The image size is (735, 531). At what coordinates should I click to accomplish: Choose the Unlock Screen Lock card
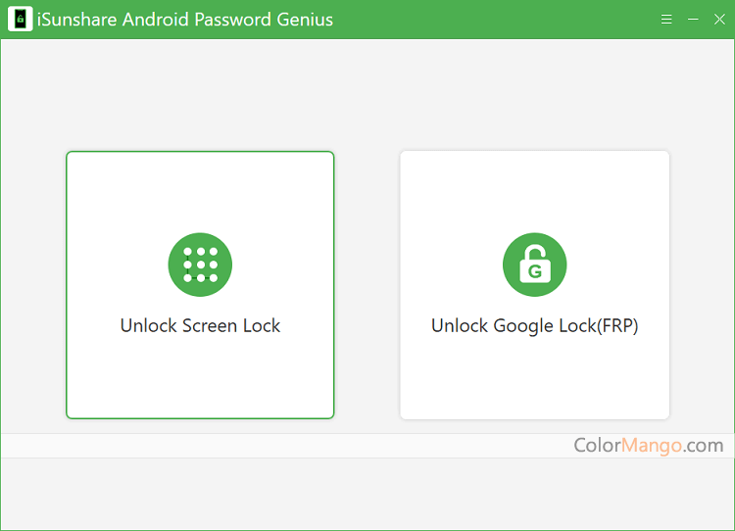pyautogui.click(x=200, y=285)
